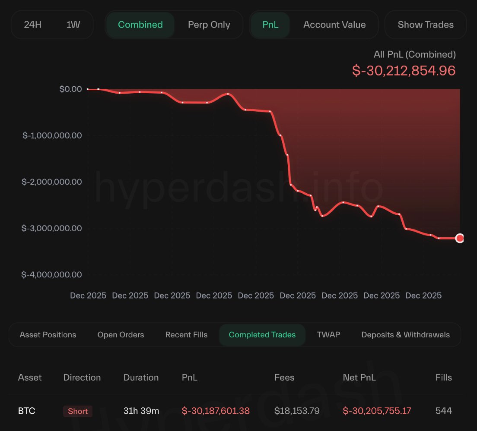Viewport: 477px width, 431px height.
Task: Click the BTC asset label
Action: (x=27, y=411)
